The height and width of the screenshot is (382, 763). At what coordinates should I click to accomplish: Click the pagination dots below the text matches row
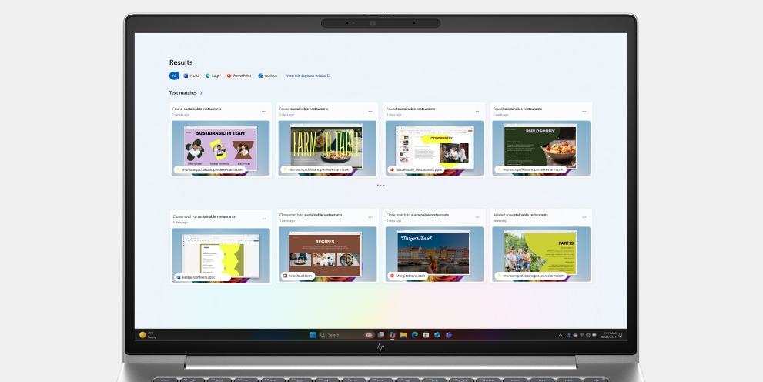381,186
